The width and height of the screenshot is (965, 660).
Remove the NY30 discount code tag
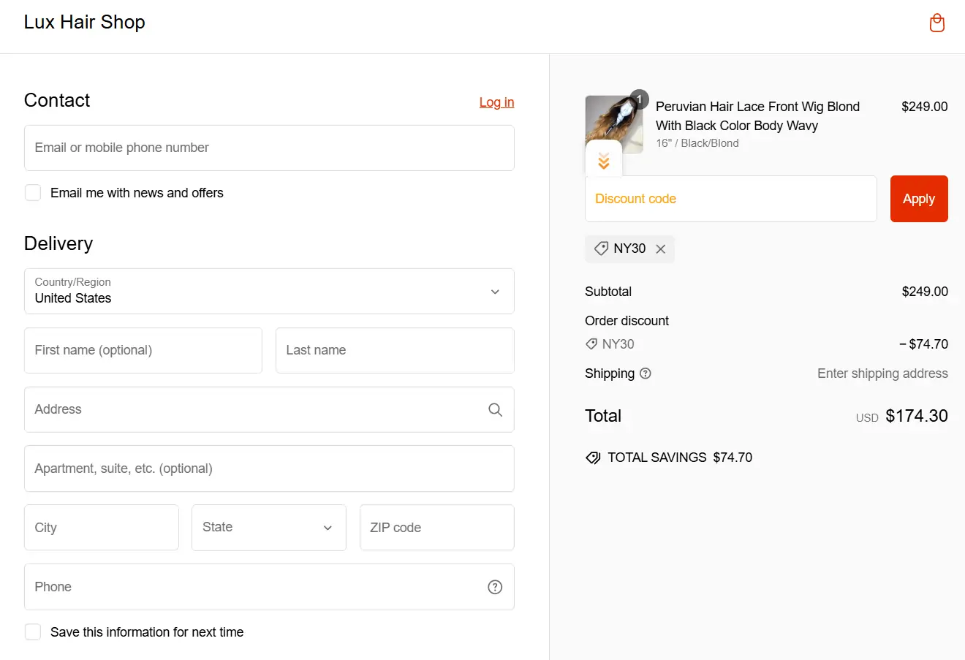[661, 249]
